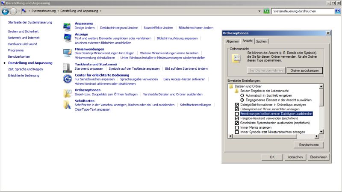
Task: Click Abbrechen to cancel dialog
Action: click(x=295, y=157)
